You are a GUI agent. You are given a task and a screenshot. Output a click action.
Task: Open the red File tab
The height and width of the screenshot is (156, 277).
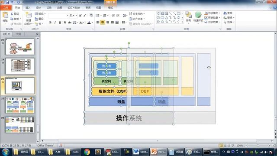click(6, 8)
